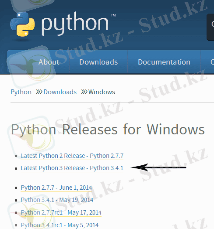The height and width of the screenshot is (229, 214).
Task: Open Latest Python 2 Release - Python 2.7.7
Action: (72, 156)
